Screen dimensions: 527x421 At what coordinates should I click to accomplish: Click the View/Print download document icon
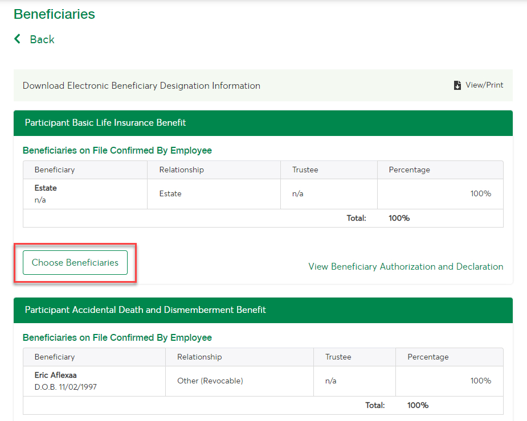[x=457, y=85]
